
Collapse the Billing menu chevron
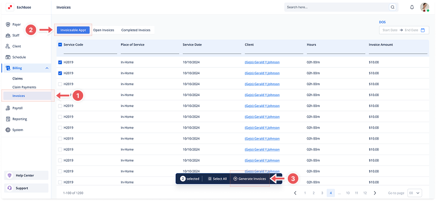pyautogui.click(x=47, y=68)
